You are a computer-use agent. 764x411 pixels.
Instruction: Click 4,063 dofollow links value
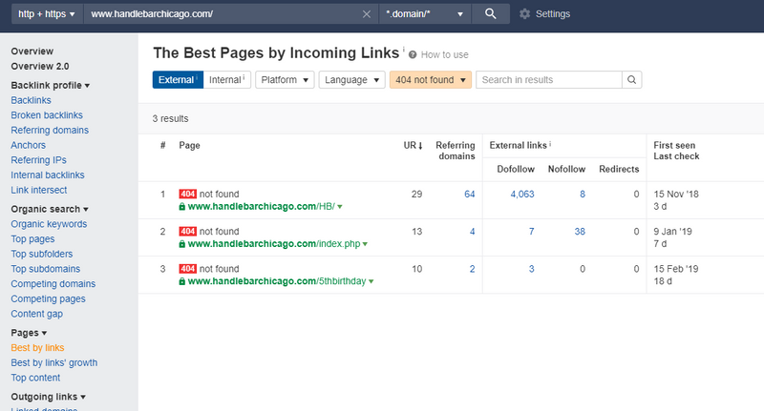click(x=522, y=195)
